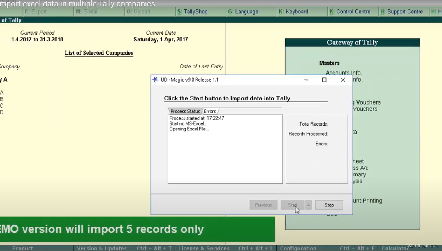Click the Records Processed label
The height and width of the screenshot is (251, 442).
coord(308,134)
